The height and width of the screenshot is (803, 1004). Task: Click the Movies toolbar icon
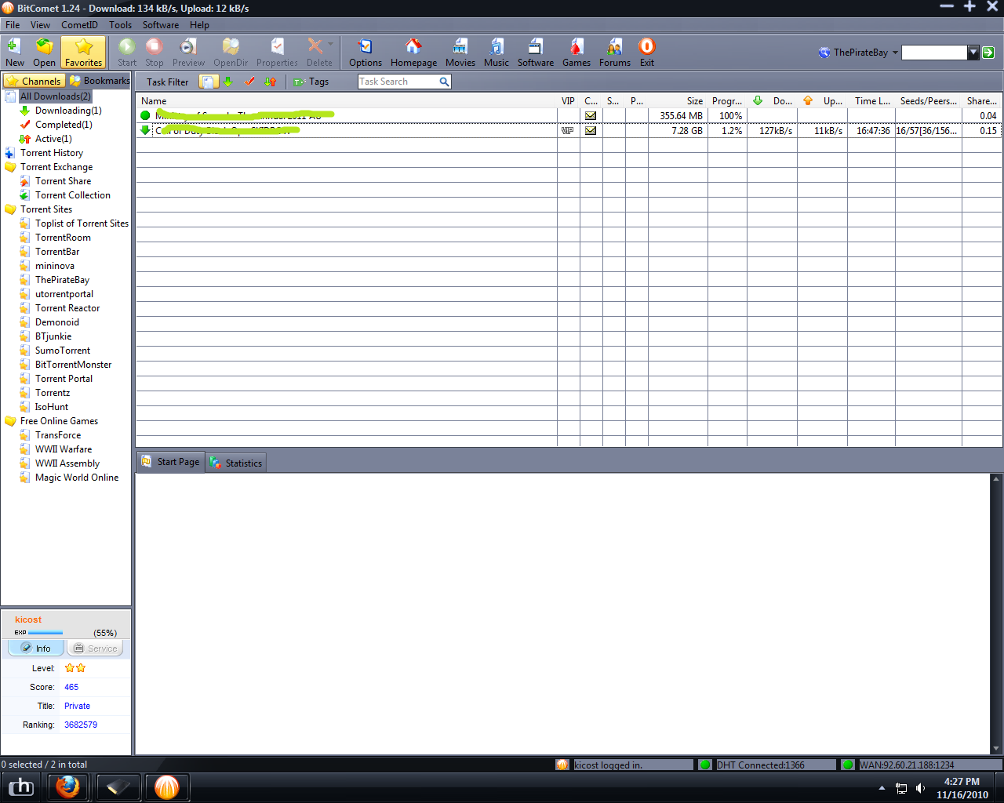point(460,53)
